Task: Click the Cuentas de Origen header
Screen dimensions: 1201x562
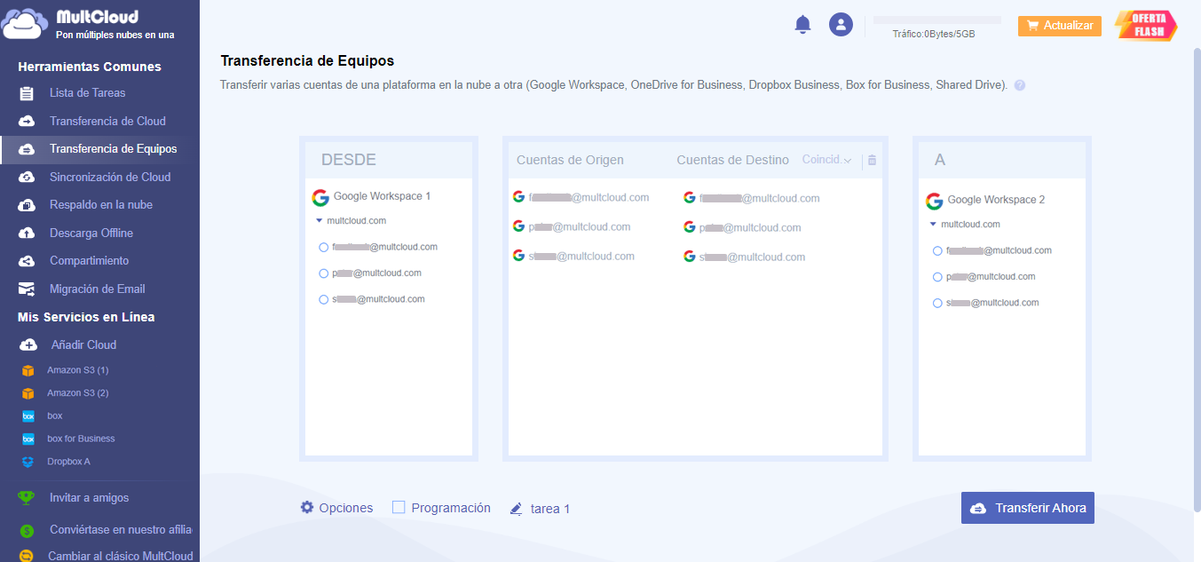Action: (x=570, y=160)
